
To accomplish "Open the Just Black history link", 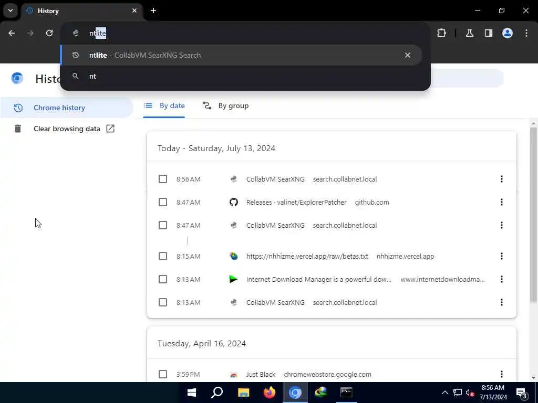I will point(261,374).
